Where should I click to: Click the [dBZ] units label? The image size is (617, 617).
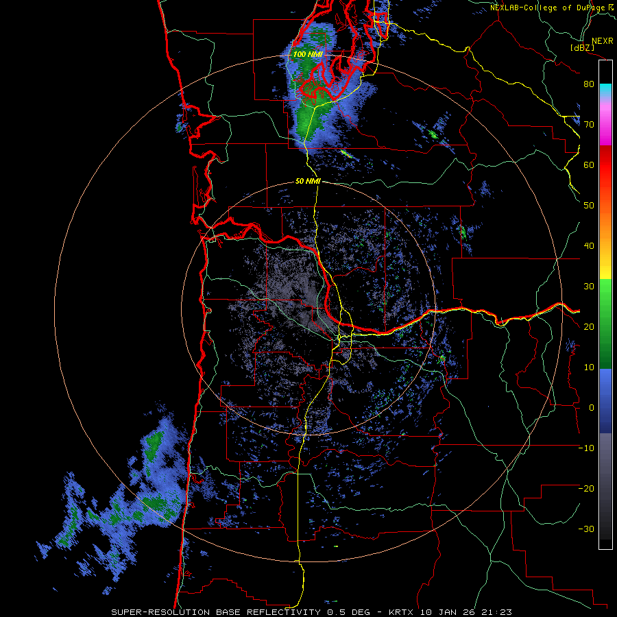tap(582, 47)
